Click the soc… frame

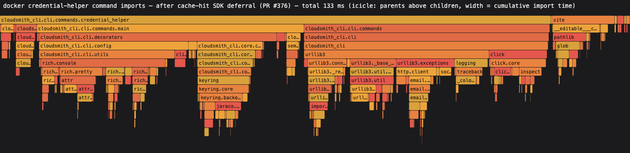445,72
